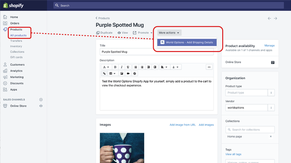This screenshot has height=163, width=291.
Task: Apply italic formatting in description toolbar
Action: [121, 67]
